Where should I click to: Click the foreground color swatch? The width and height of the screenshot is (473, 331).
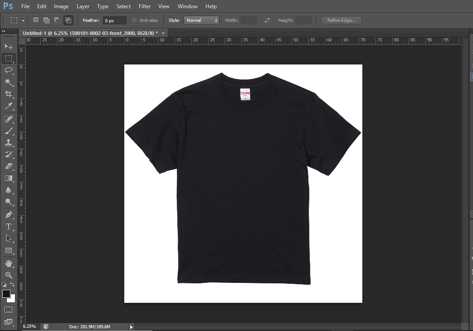pos(6,294)
